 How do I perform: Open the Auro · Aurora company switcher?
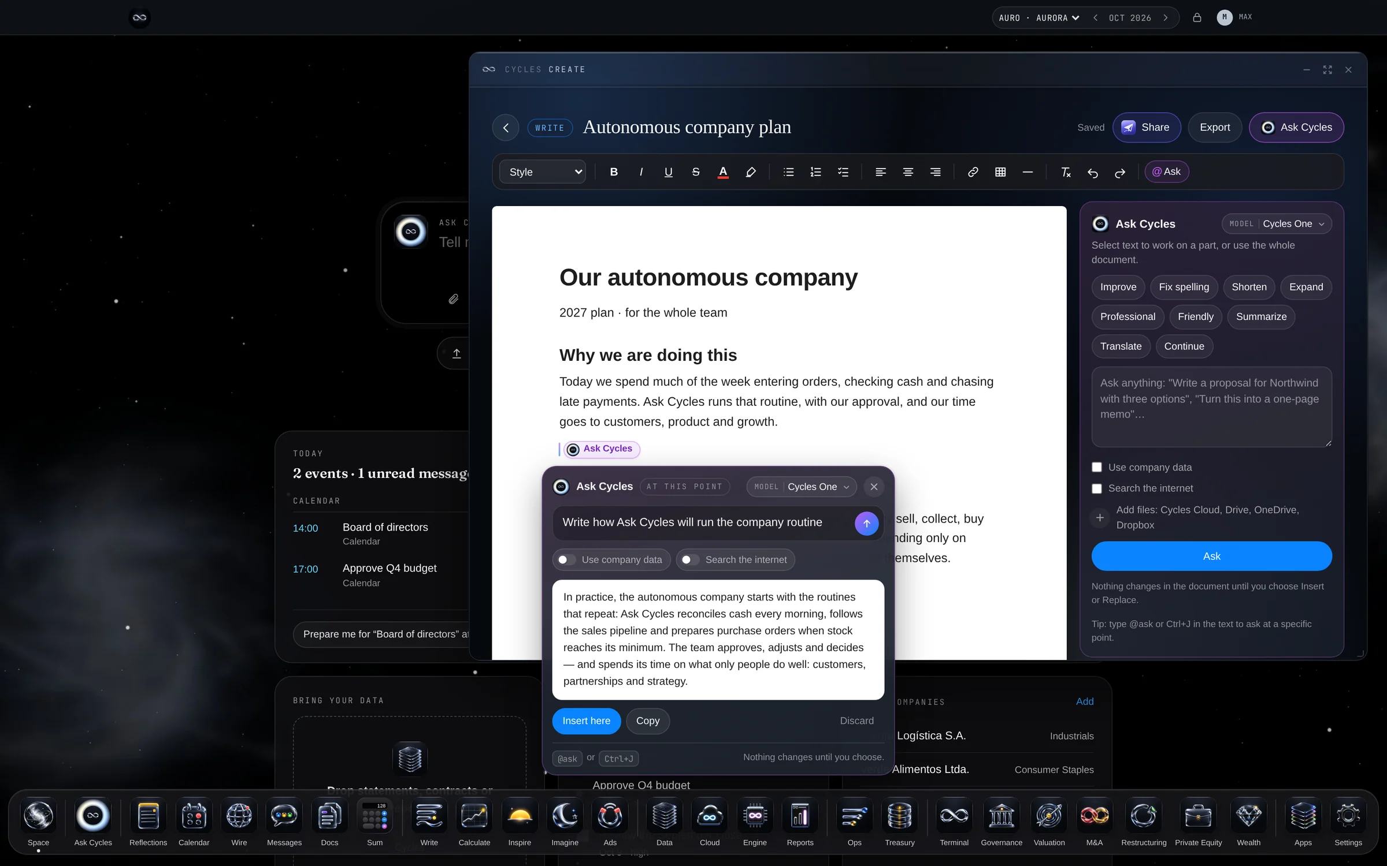pos(1039,18)
